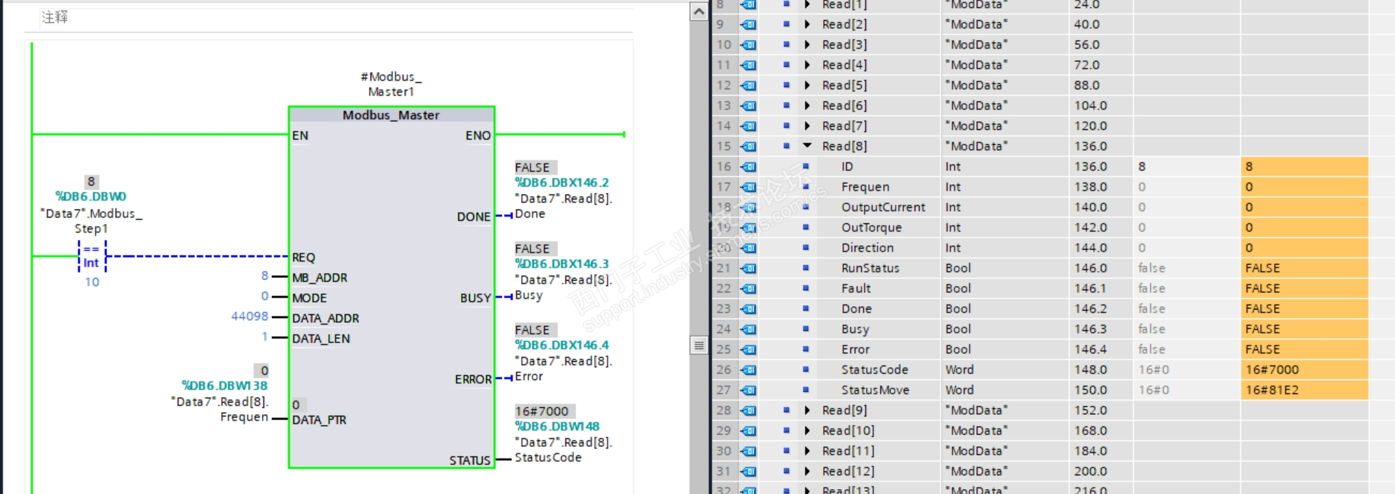Click the StatusMove monitor value 16#81E2
This screenshot has height=494, width=1395.
[1304, 390]
